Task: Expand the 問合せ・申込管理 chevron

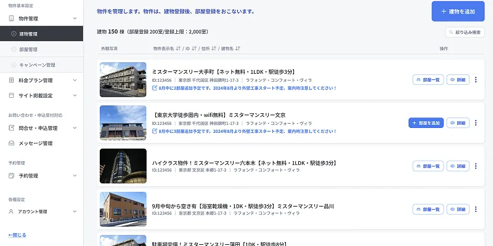Action: click(75, 128)
